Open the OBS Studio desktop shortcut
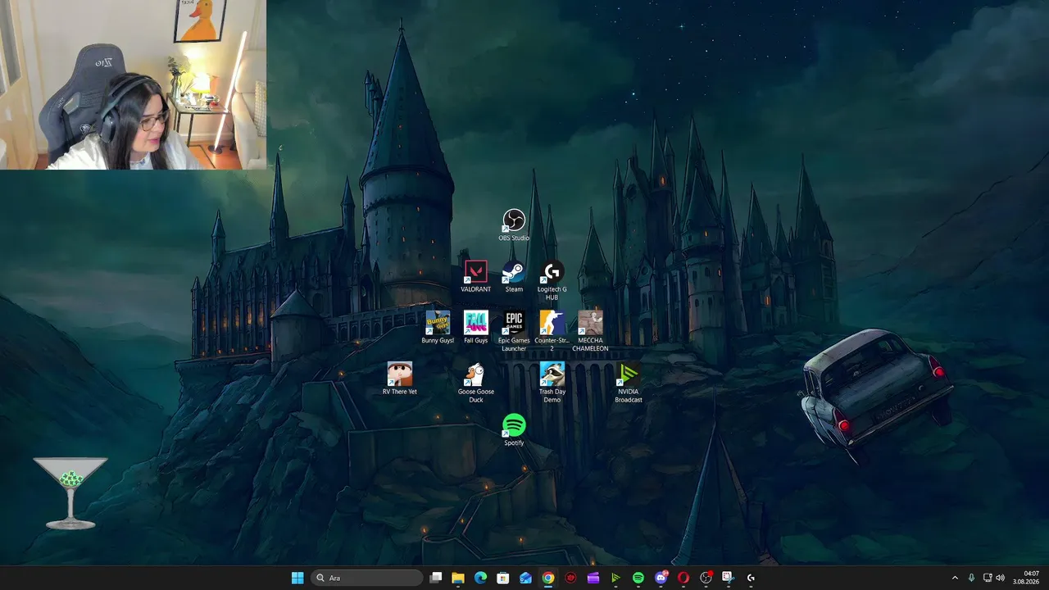The image size is (1049, 590). [x=514, y=225]
